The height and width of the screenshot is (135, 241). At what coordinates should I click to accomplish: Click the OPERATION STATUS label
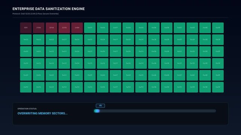[27, 109]
